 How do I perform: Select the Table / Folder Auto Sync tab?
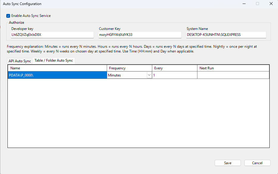coord(54,60)
